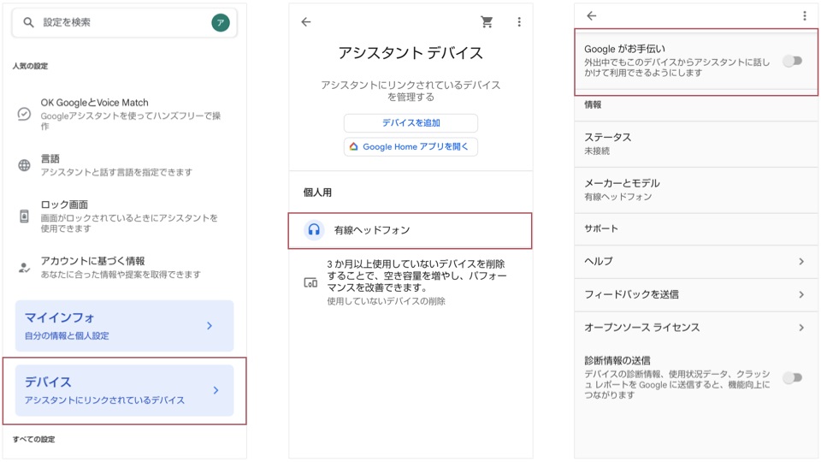Expand the デバイス chevron
The height and width of the screenshot is (462, 821).
click(x=216, y=390)
